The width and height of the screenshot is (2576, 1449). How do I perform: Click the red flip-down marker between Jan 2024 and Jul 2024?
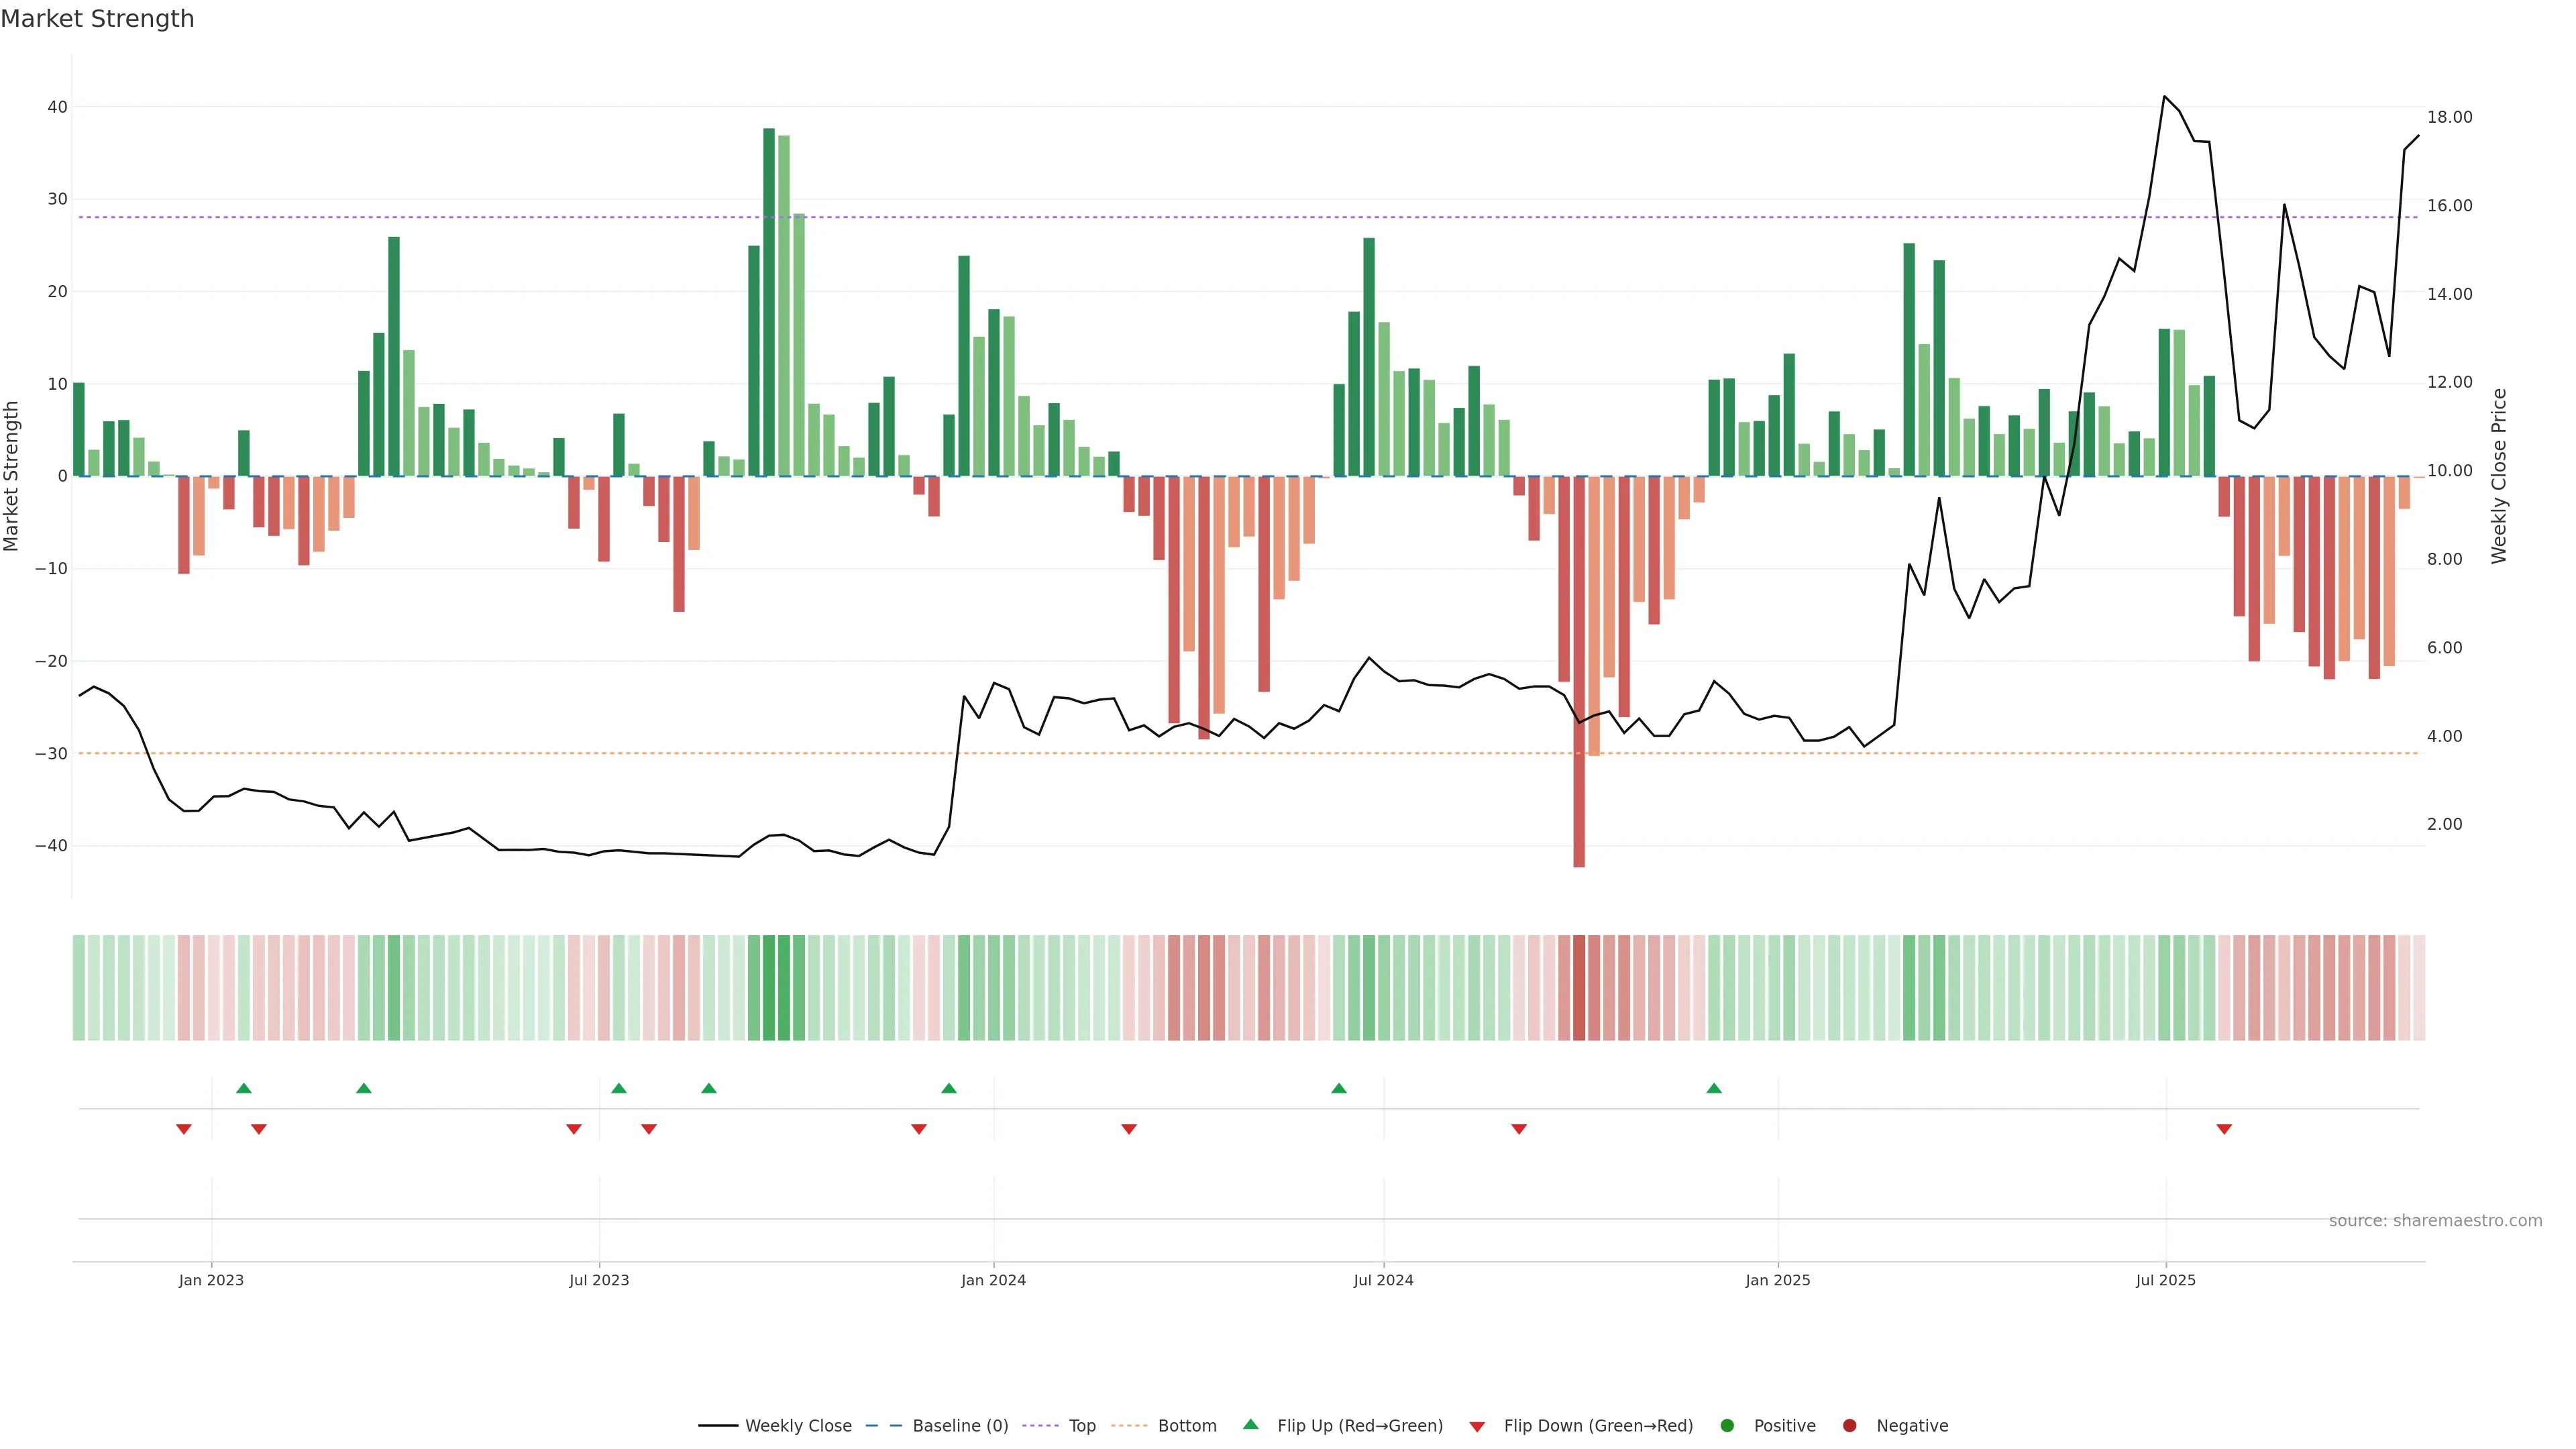click(x=1129, y=1129)
